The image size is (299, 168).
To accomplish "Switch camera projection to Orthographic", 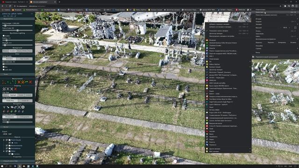I will (25, 117).
